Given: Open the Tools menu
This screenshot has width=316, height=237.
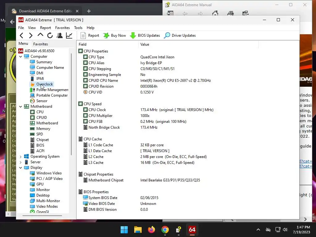Looking at the screenshot, I should tap(78, 27).
